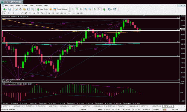Screen dimensions: 187x112
Task: Open the View menu
Action: click(x=12, y=5)
